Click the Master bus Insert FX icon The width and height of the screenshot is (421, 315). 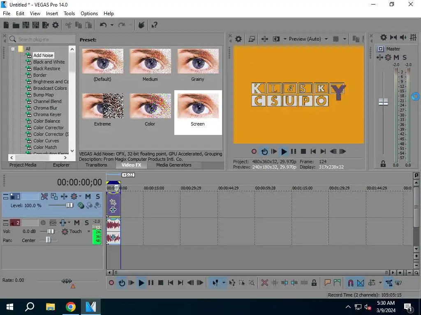point(379,57)
